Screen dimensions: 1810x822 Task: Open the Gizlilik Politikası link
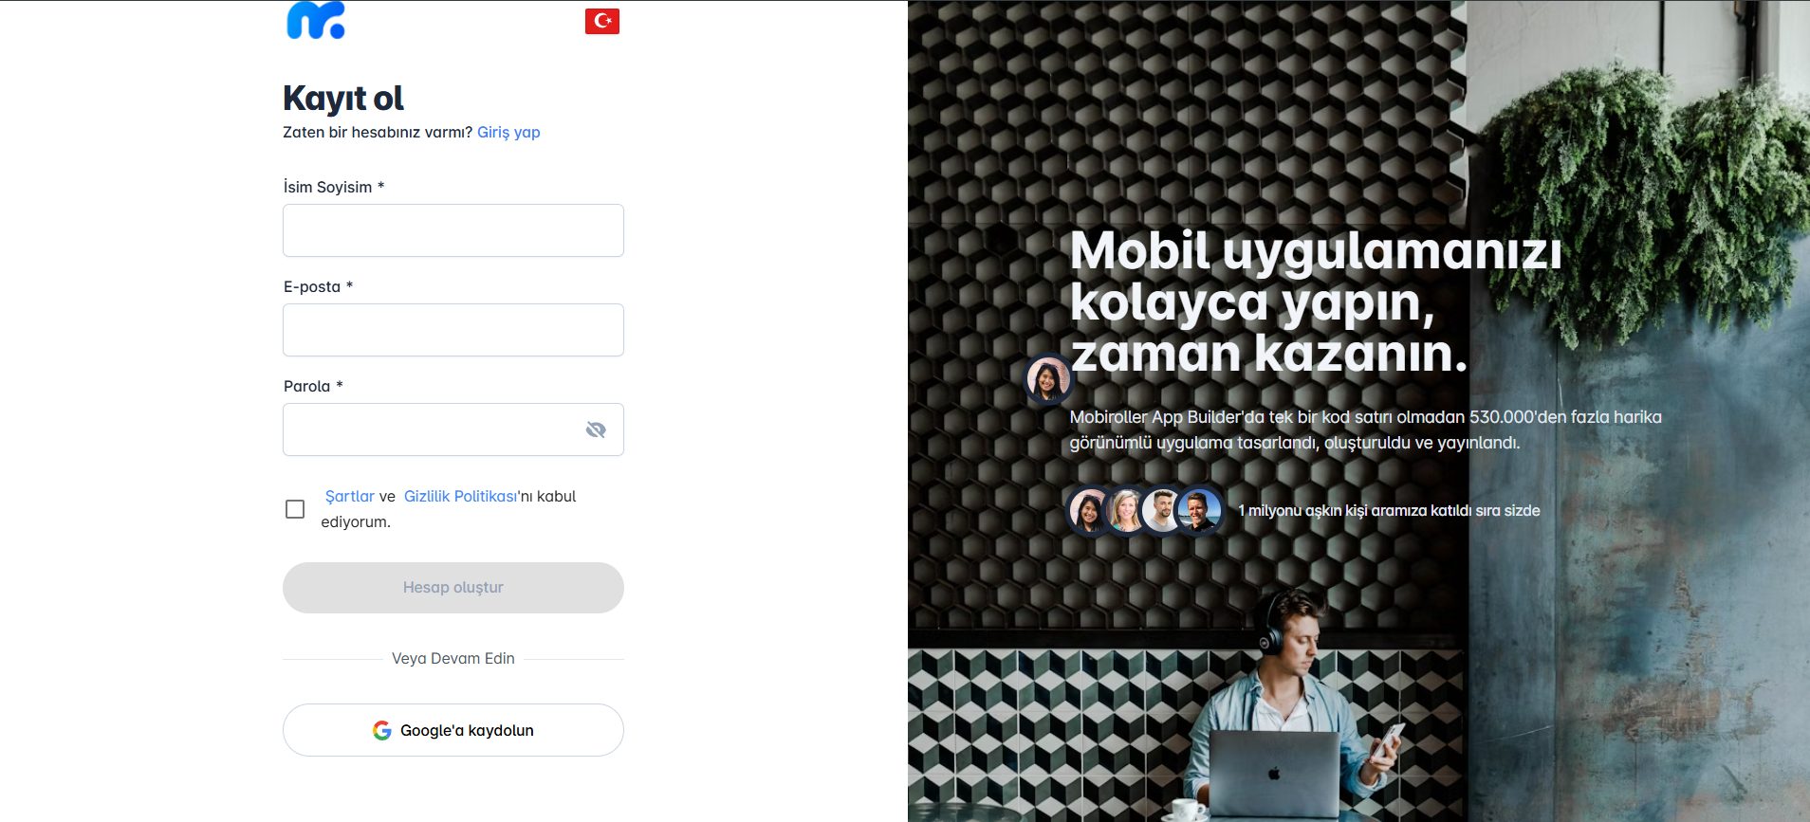pyautogui.click(x=461, y=496)
